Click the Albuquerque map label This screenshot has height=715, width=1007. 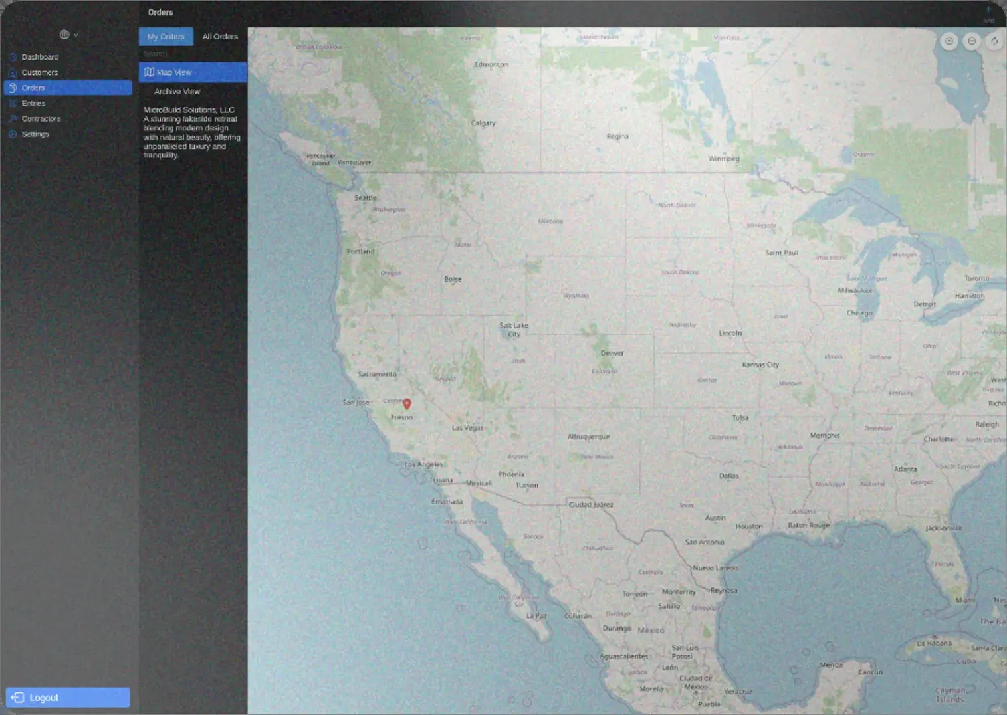click(x=588, y=437)
